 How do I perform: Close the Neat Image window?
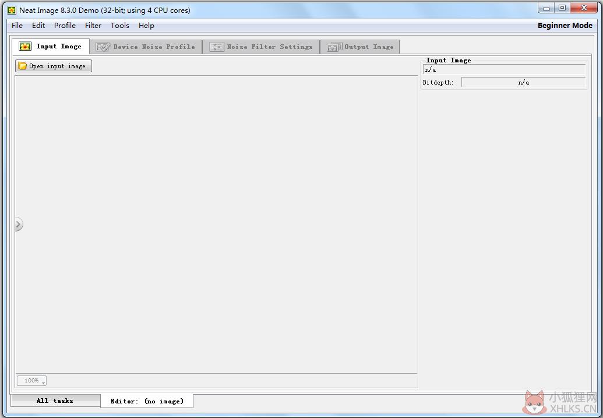[584, 8]
